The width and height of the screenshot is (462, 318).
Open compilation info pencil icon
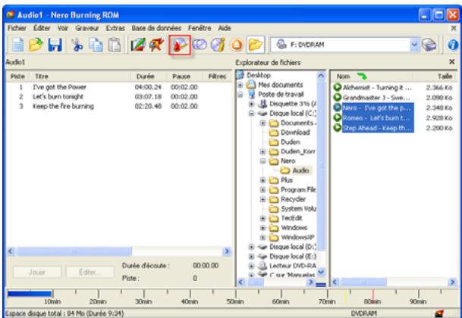coord(138,45)
